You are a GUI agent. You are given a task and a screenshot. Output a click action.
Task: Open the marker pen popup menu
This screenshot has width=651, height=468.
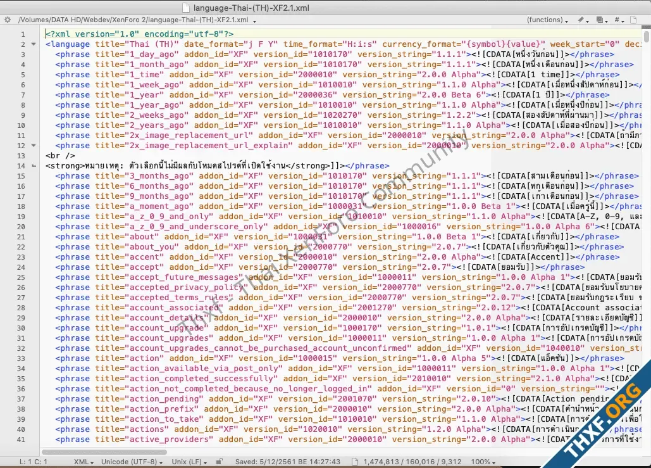(x=583, y=20)
